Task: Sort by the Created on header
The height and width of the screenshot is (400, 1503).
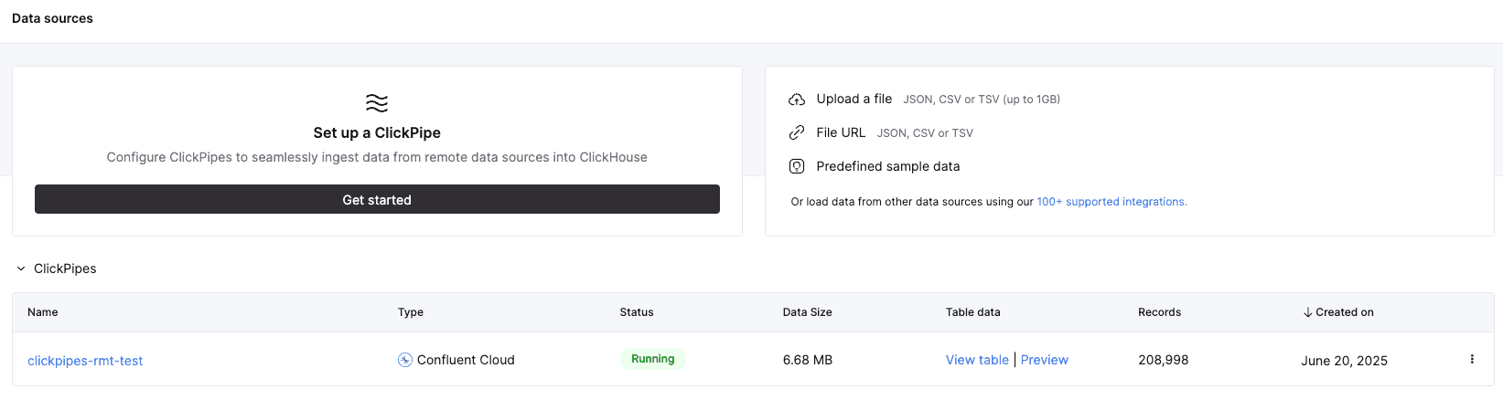Action: tap(1345, 312)
